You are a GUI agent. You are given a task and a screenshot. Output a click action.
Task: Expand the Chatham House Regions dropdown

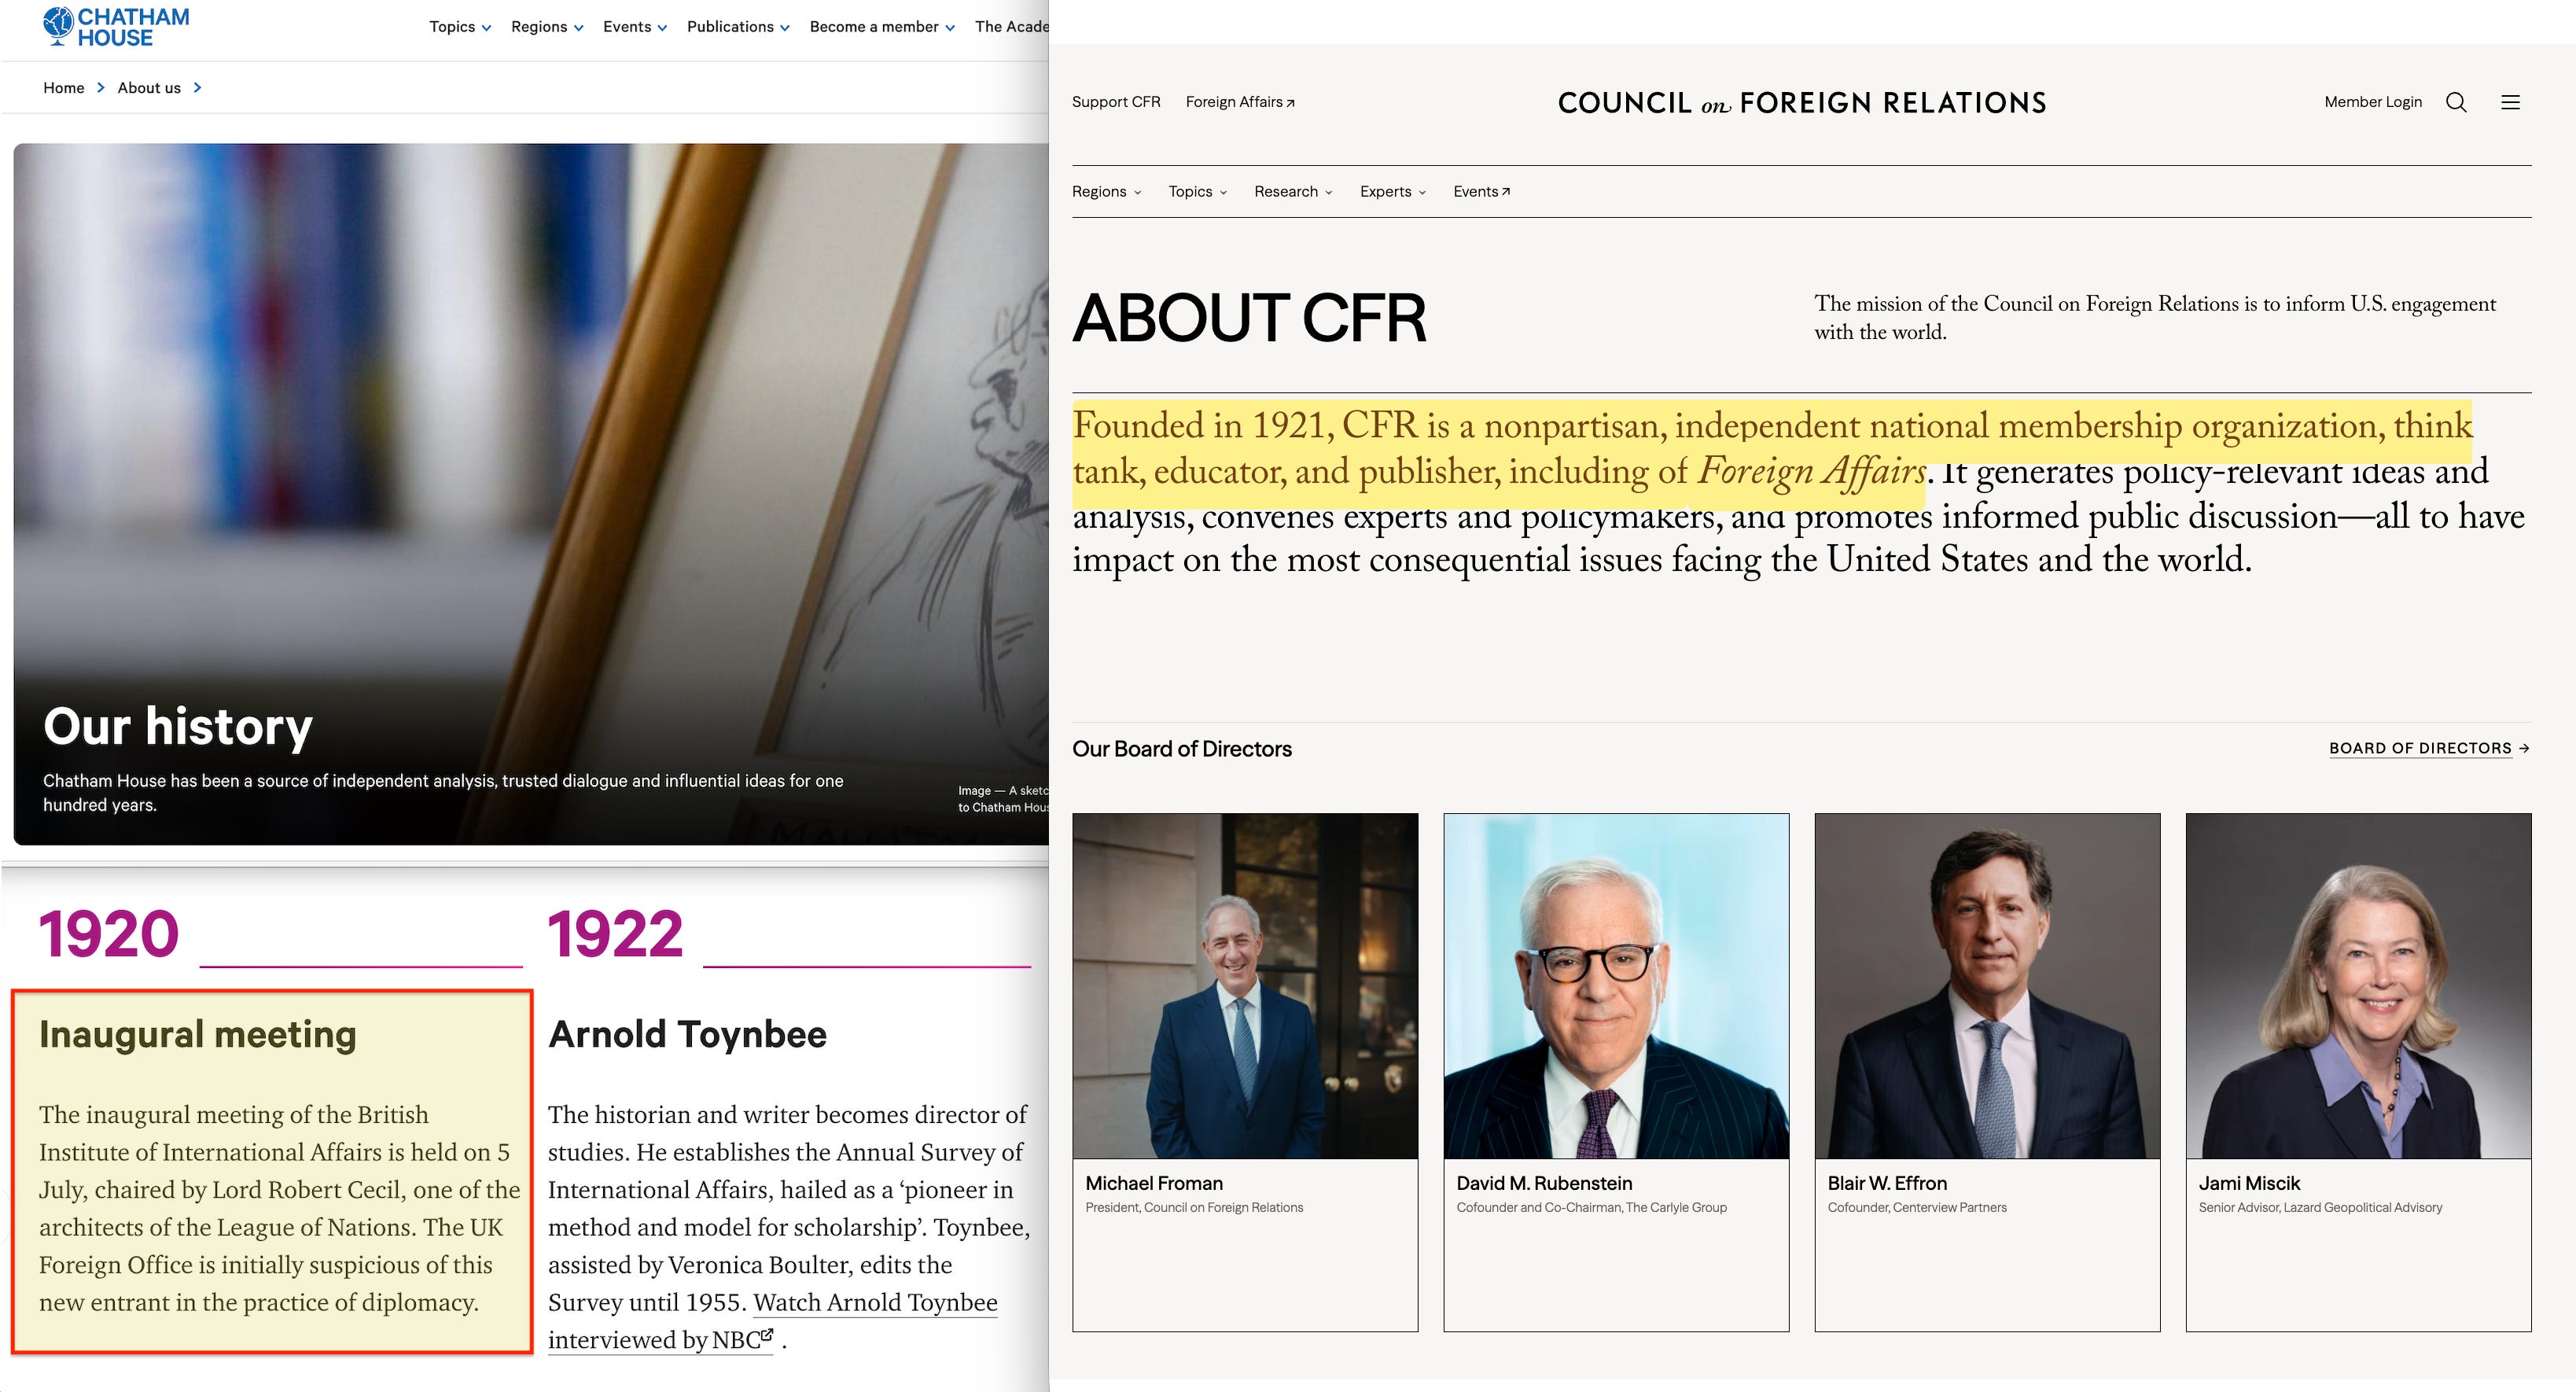pyautogui.click(x=547, y=27)
